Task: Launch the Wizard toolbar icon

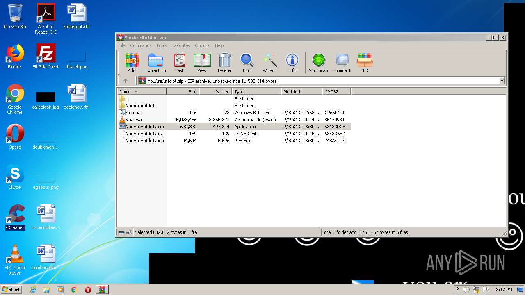Action: [x=269, y=63]
